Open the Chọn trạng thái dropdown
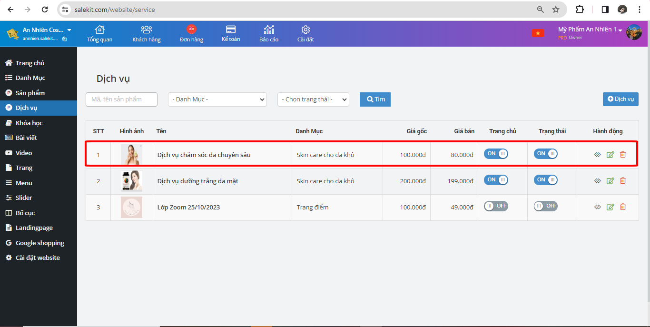 (313, 99)
